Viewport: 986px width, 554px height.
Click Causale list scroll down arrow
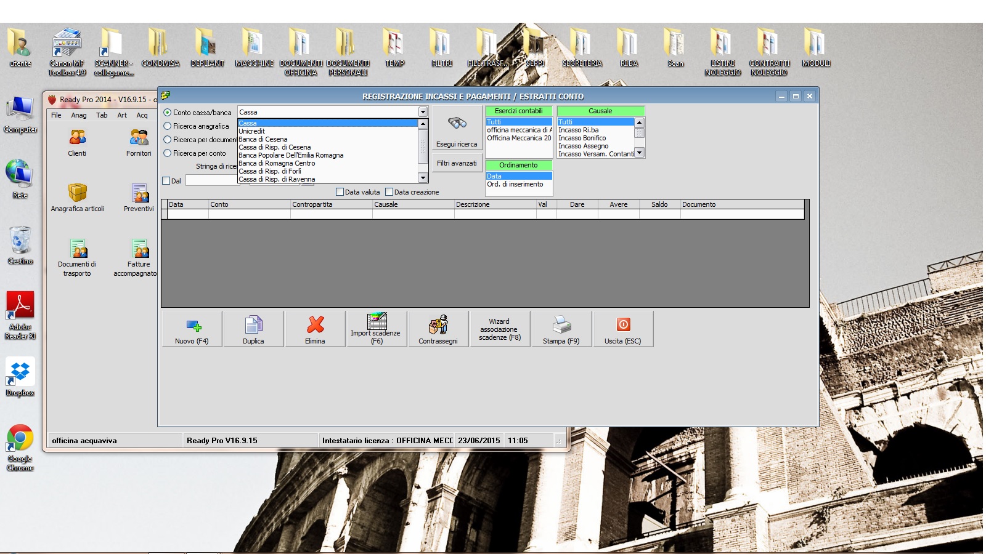(x=639, y=152)
